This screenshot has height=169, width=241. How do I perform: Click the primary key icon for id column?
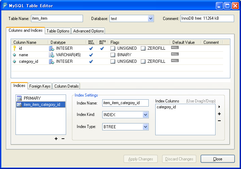pos(14,48)
